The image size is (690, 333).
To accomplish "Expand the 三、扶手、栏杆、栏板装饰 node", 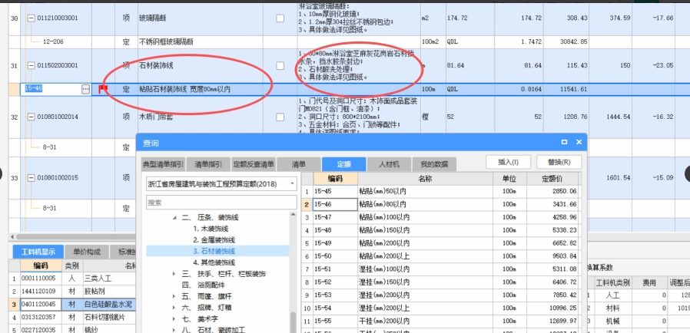I will pos(174,272).
